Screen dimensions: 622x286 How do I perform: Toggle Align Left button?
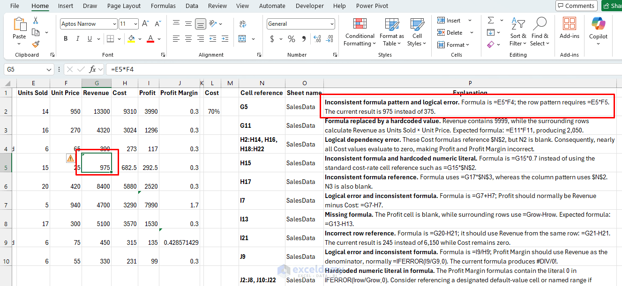point(176,39)
